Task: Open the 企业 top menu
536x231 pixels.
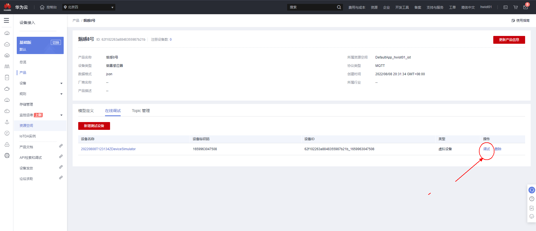Action: coord(386,8)
